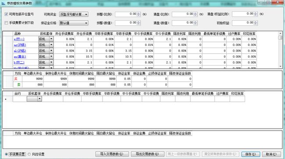Click the 预警(数值) spinner arrows

[x=139, y=23]
